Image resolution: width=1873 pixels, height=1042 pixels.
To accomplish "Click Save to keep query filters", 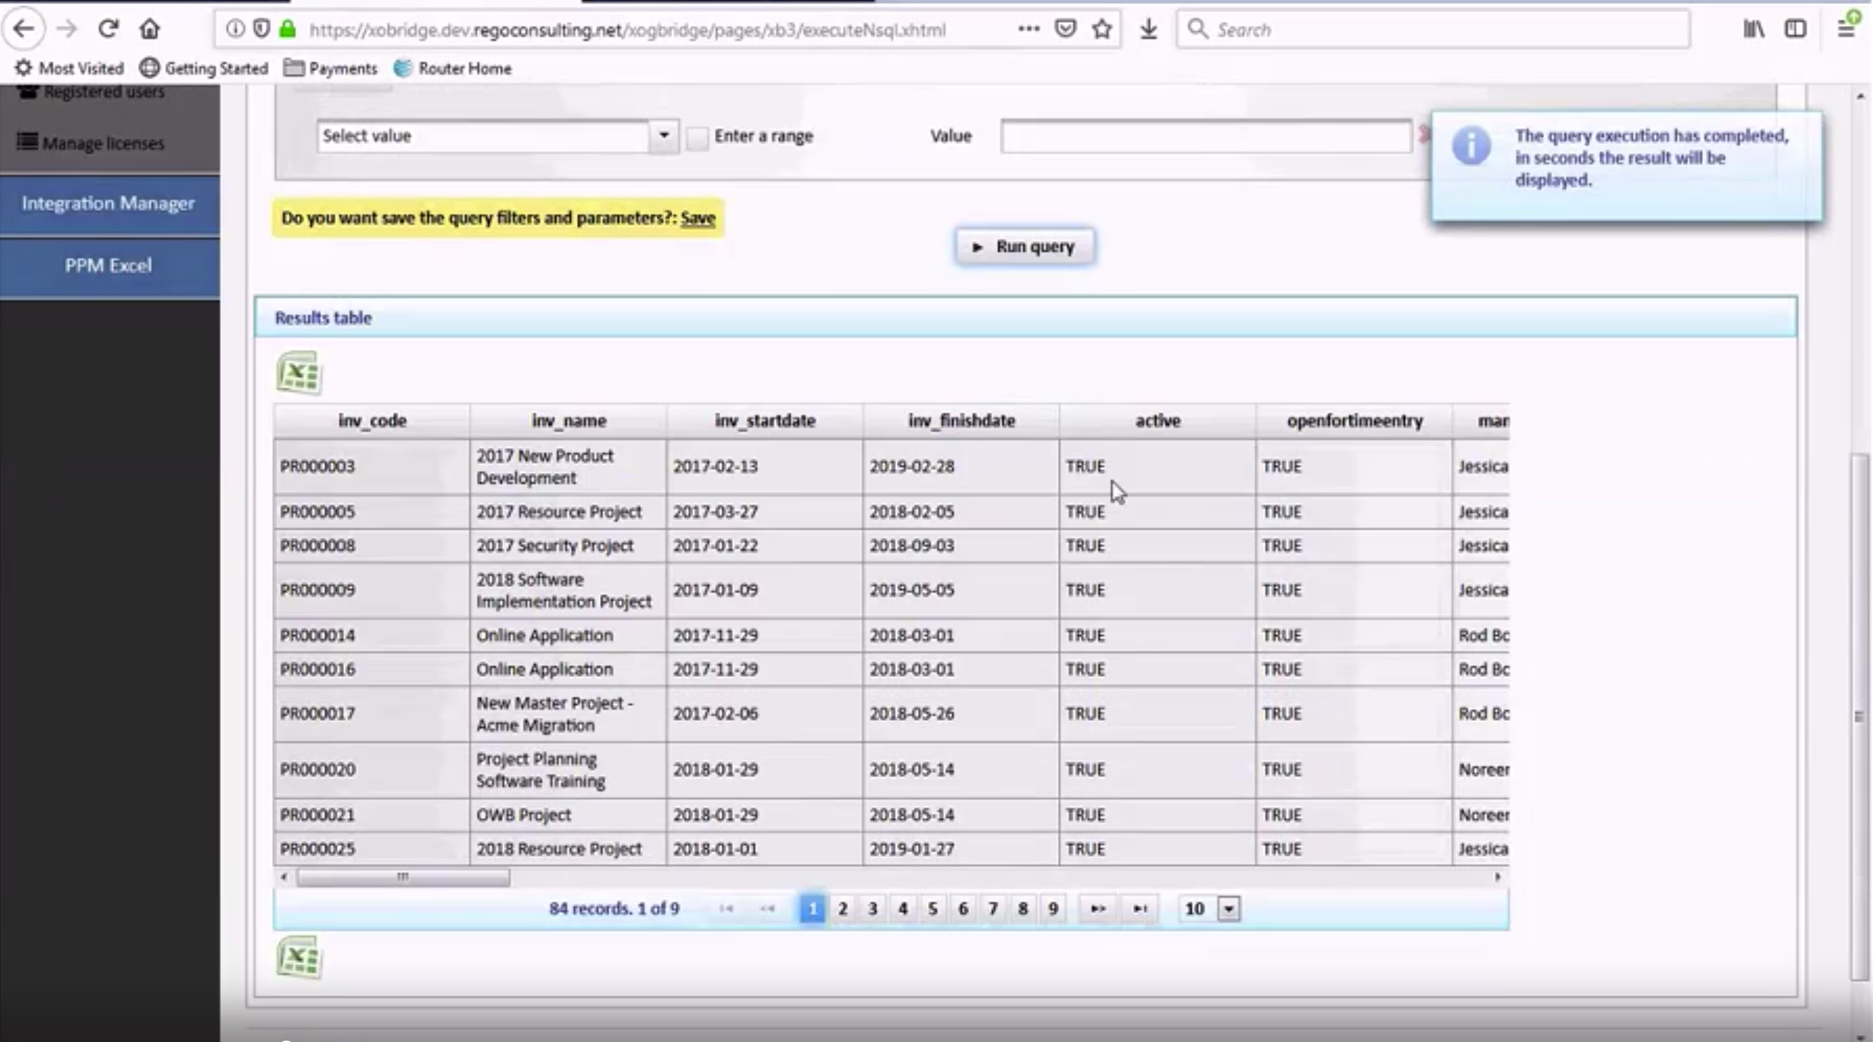I will pyautogui.click(x=697, y=218).
